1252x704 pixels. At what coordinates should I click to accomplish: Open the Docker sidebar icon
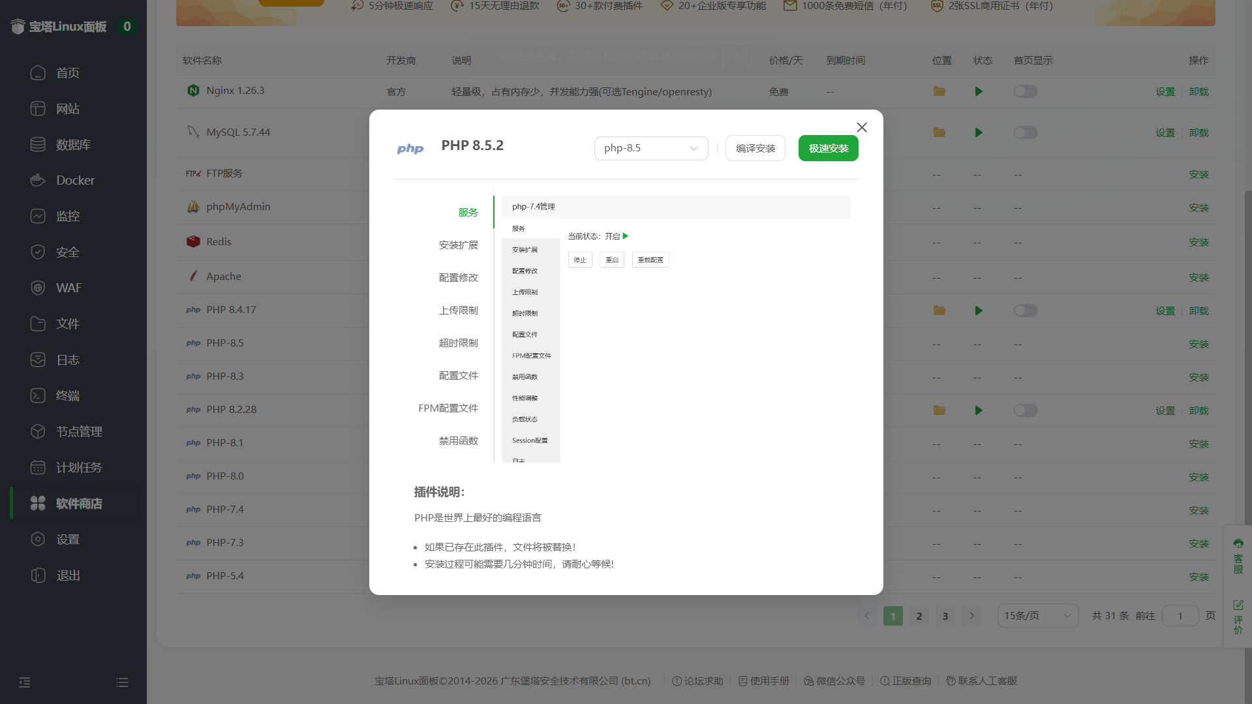coord(38,180)
